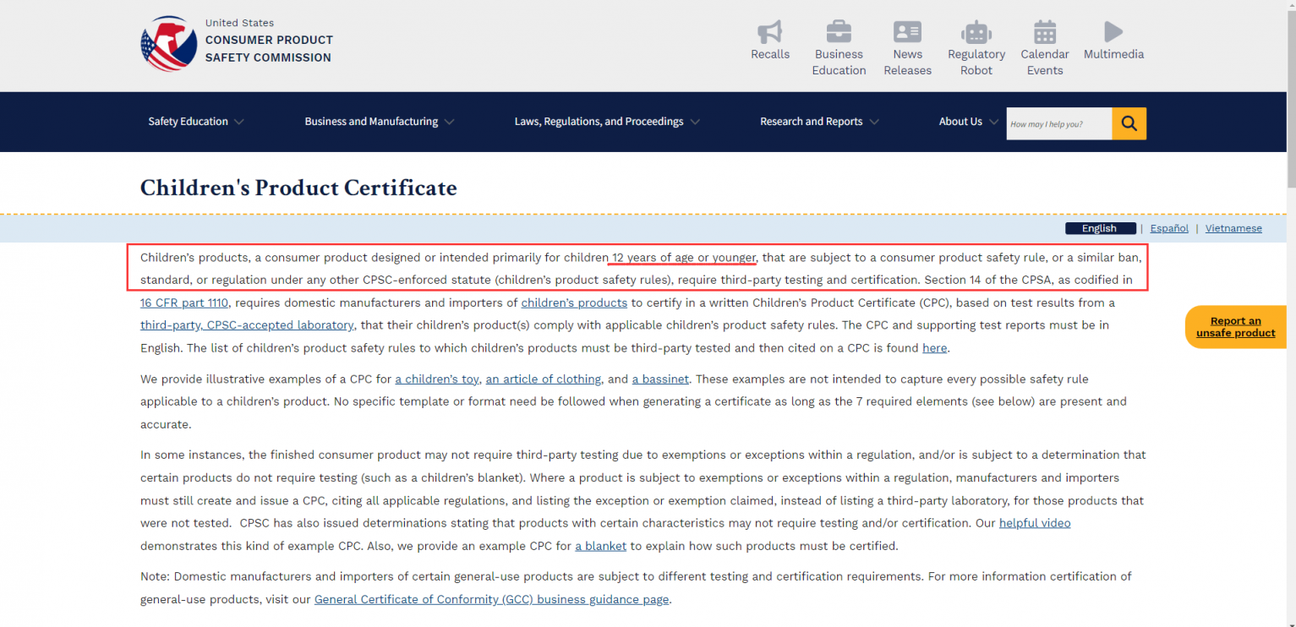The width and height of the screenshot is (1296, 627).
Task: Open the helpful video link
Action: (1035, 523)
